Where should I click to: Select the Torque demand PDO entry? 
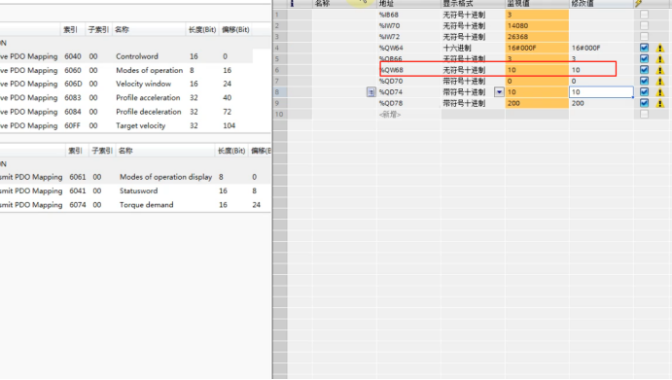click(135, 205)
